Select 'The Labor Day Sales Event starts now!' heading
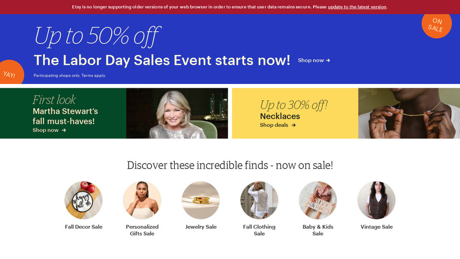460x259 pixels. pyautogui.click(x=162, y=60)
